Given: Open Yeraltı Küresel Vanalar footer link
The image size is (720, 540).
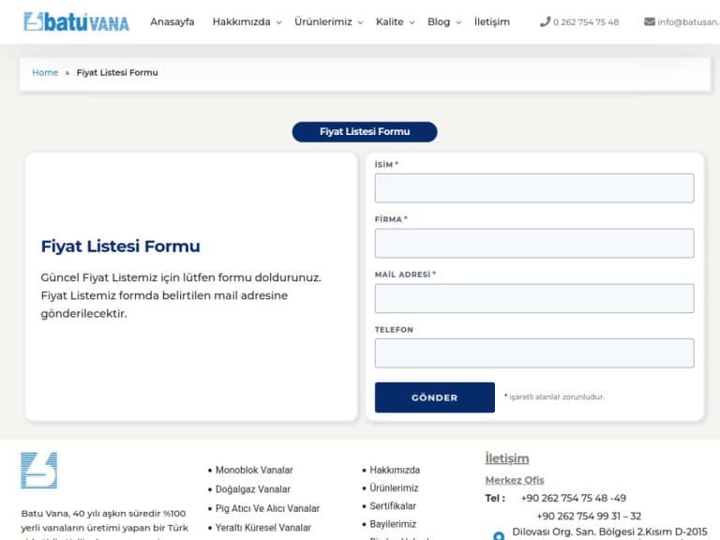Looking at the screenshot, I should [263, 528].
